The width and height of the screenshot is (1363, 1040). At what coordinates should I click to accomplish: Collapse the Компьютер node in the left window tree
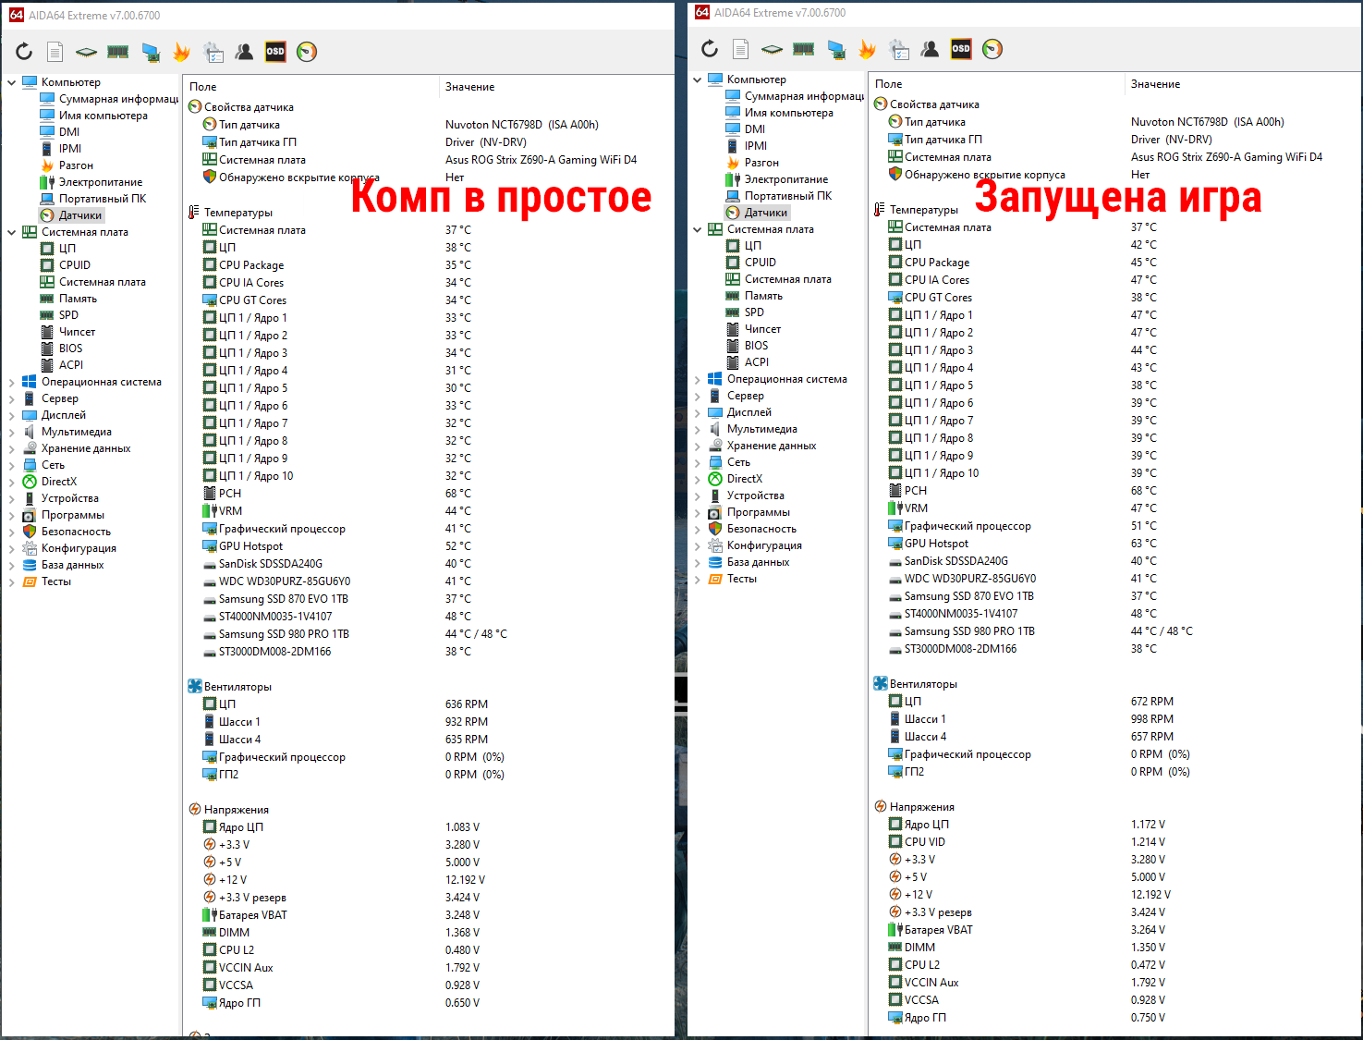point(11,82)
